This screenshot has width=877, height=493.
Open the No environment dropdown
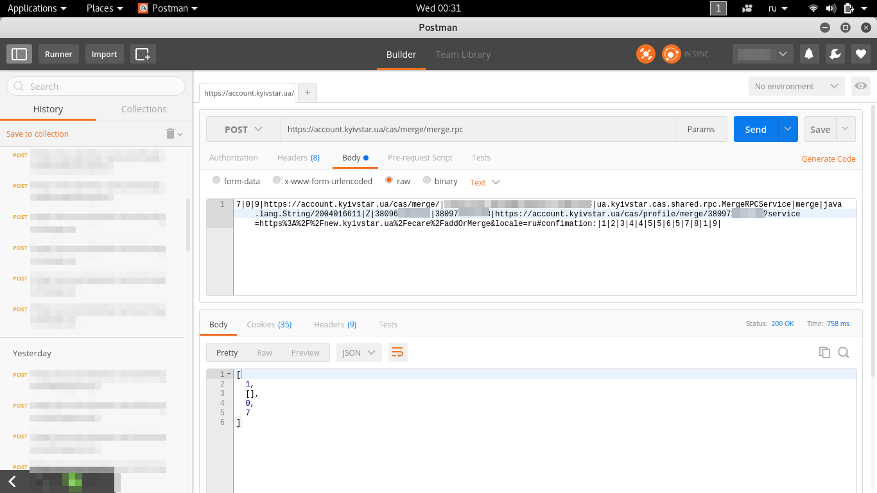tap(797, 86)
